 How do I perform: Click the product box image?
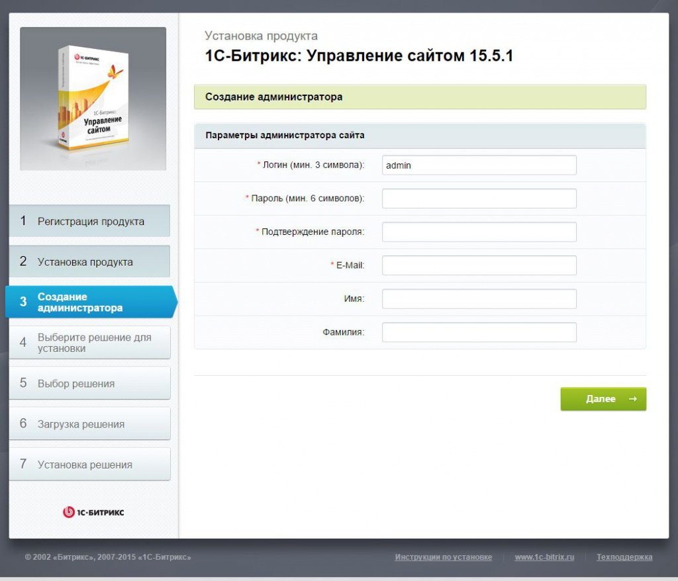pyautogui.click(x=93, y=99)
